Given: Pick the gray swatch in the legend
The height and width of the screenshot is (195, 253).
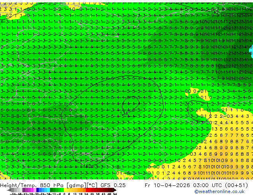Looking at the screenshot, I should (13, 190).
